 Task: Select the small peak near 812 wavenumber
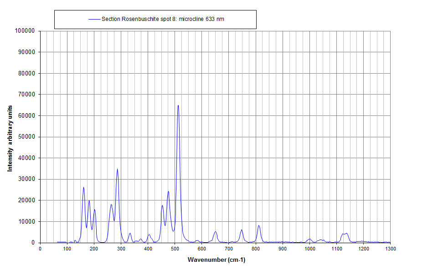(x=259, y=225)
